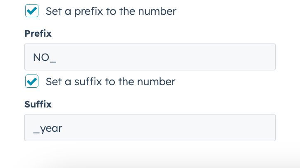
Task: Disable the number prefix option checkmark
Action: [x=32, y=11]
